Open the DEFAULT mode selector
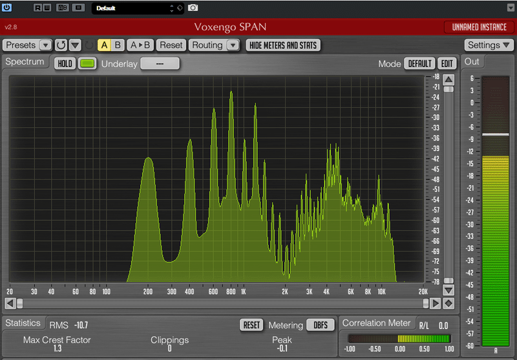 [x=419, y=63]
